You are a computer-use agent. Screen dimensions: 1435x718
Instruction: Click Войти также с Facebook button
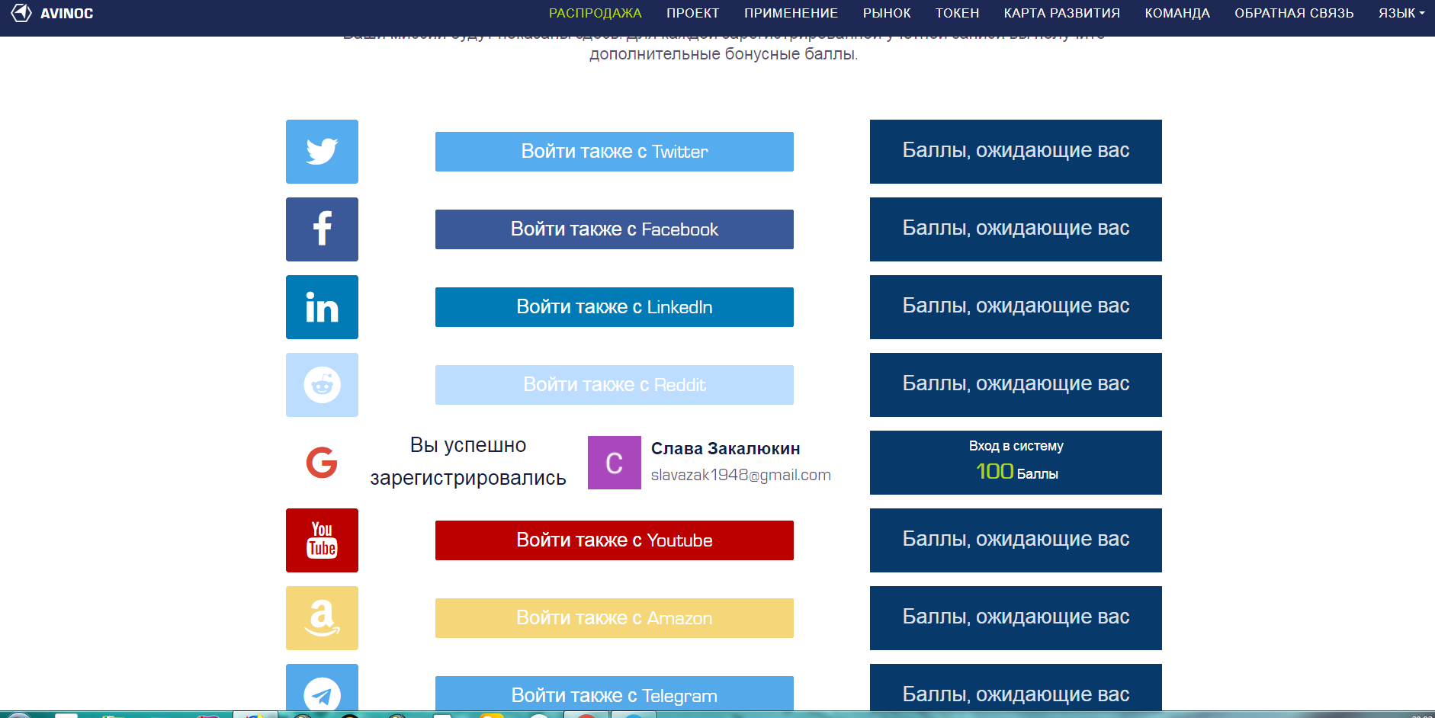tap(615, 229)
